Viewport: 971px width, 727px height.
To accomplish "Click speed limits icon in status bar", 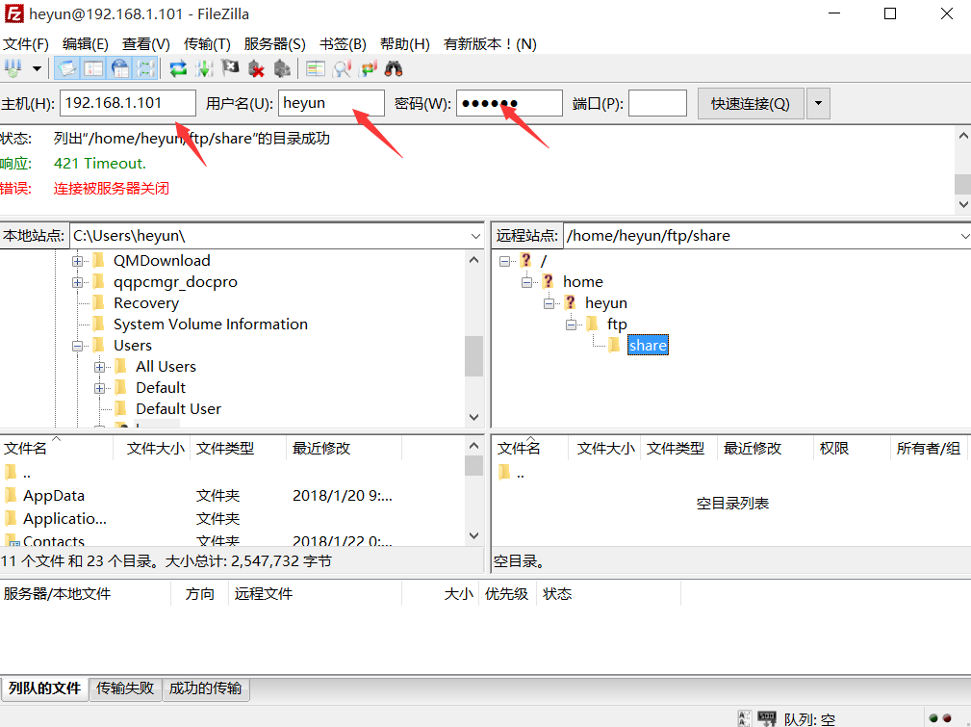I will coord(767,718).
